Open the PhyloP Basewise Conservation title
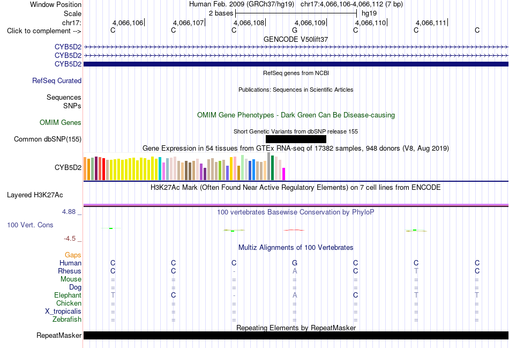The height and width of the screenshot is (348, 509). (x=296, y=212)
